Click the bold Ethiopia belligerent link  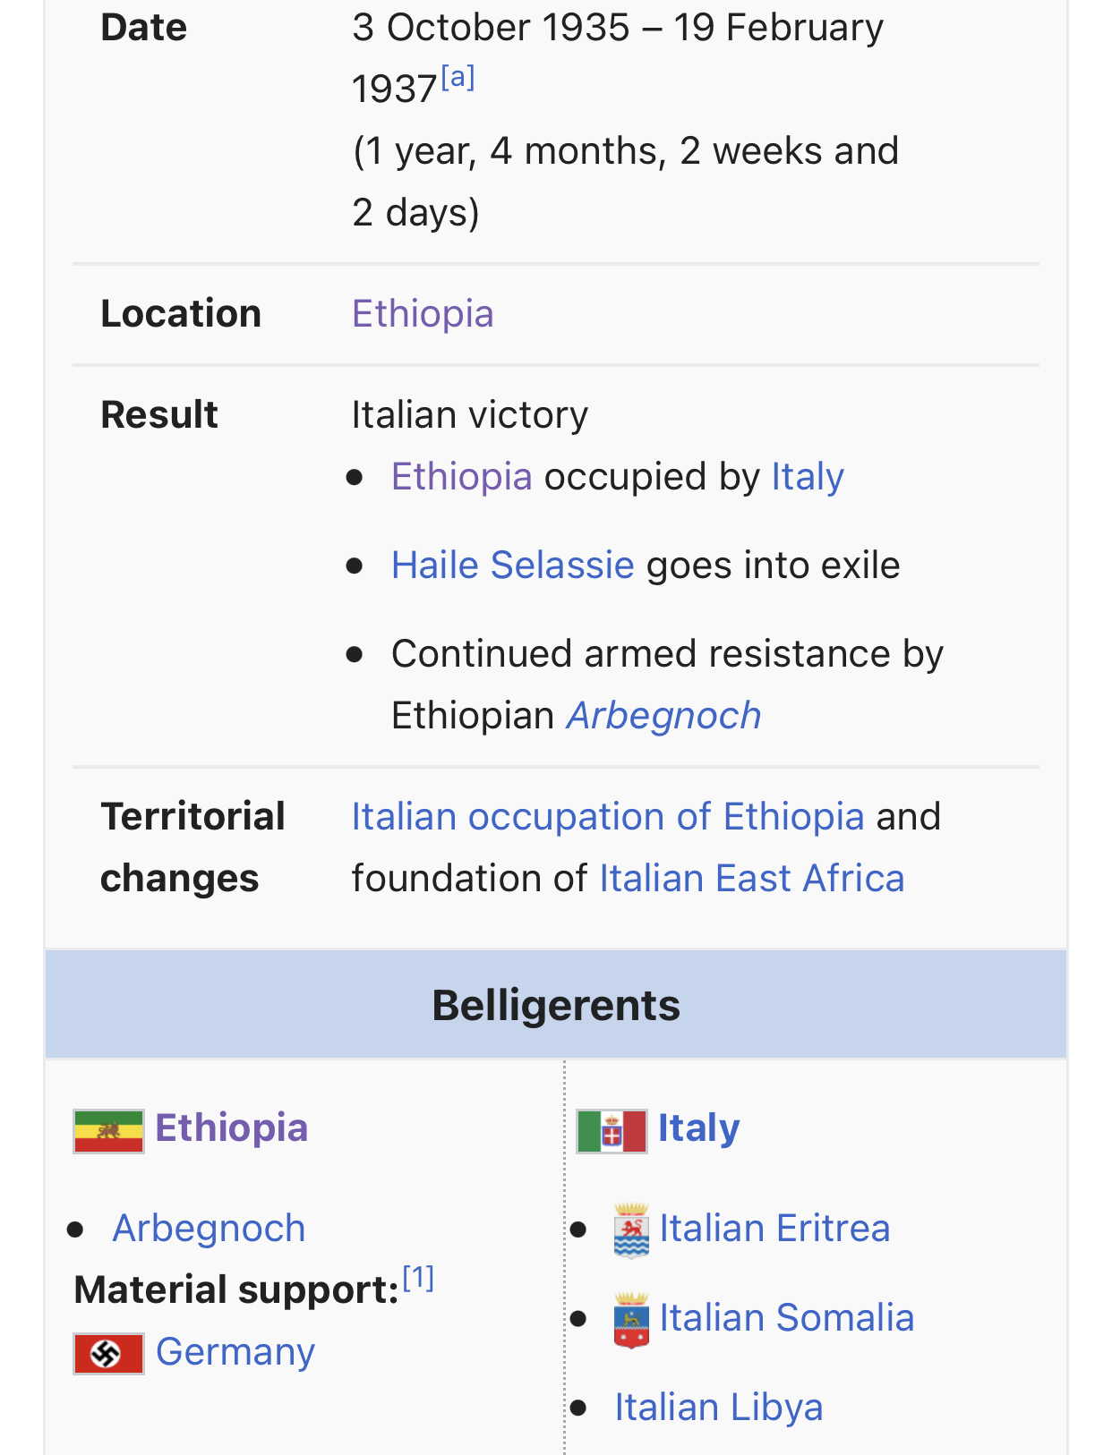click(231, 1127)
